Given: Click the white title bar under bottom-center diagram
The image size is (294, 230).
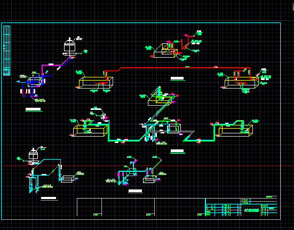Looking at the screenshot, I should (x=135, y=191).
